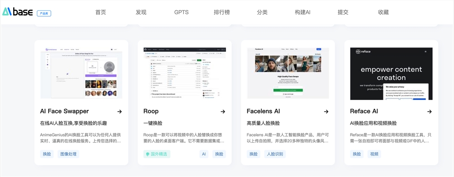The width and height of the screenshot is (454, 177).
Task: Open the GPTS section
Action: coord(181,12)
